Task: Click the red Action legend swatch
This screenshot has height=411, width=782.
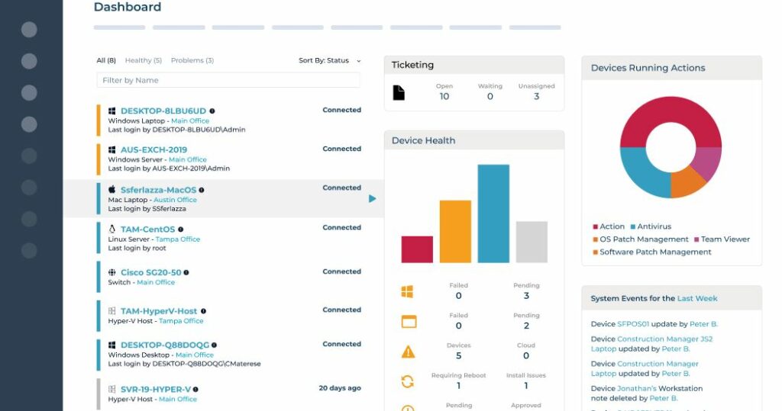Action: tap(595, 226)
